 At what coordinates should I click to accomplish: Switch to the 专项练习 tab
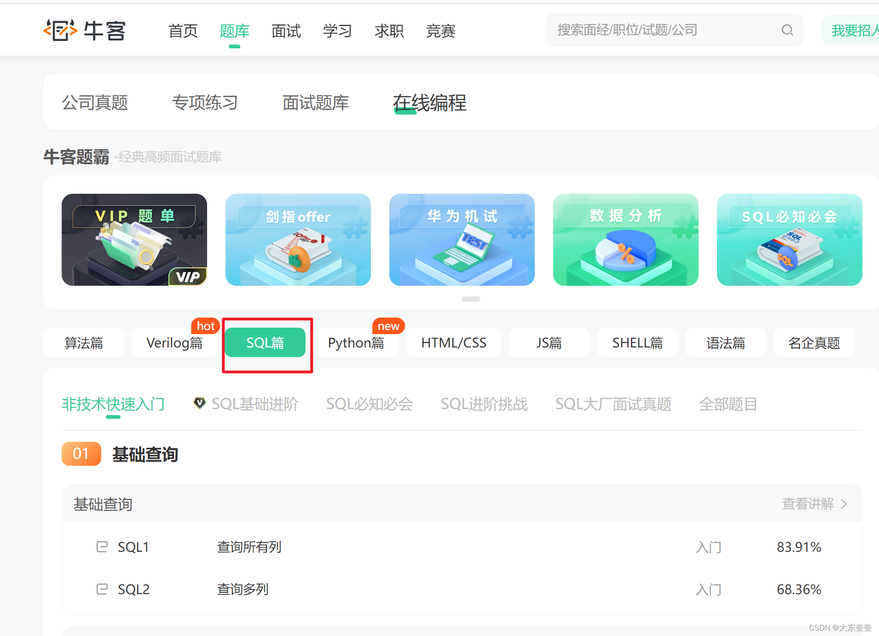[205, 102]
